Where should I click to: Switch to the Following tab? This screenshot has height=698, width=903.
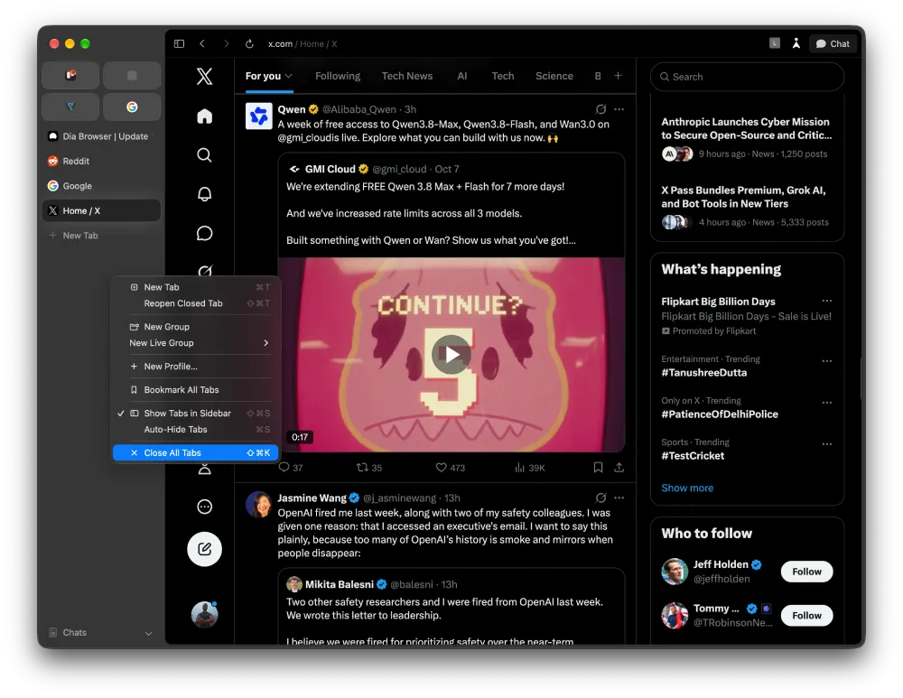(x=338, y=76)
